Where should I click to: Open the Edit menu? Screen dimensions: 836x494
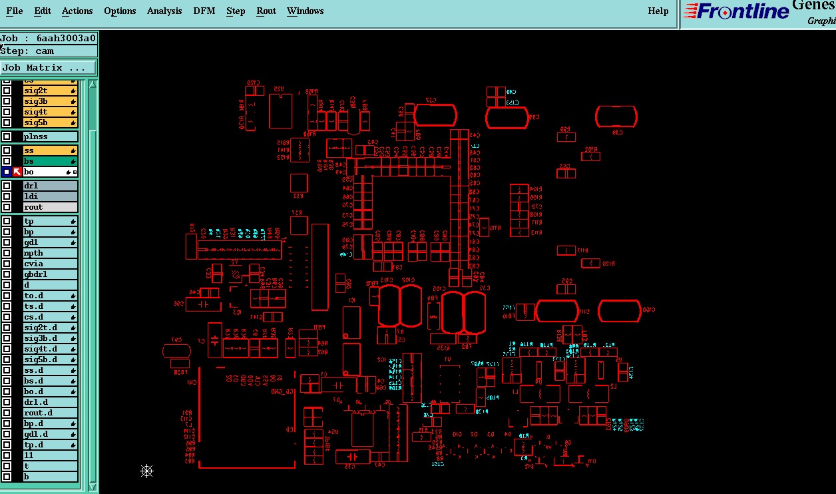coord(43,11)
